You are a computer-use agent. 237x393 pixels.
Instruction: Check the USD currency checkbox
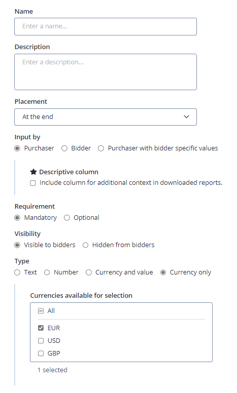coord(41,341)
